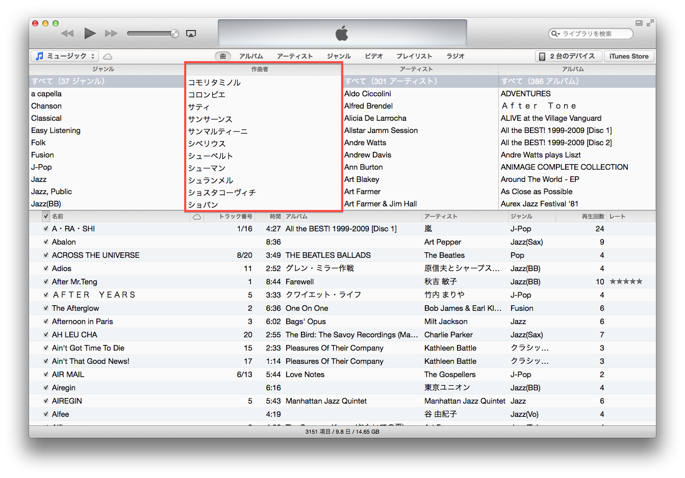The height and width of the screenshot is (478, 685).
Task: Focus the ライブラリを検索 search field
Action: tap(591, 34)
